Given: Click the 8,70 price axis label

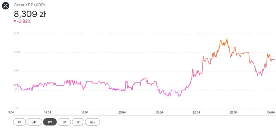Looking at the screenshot, I should coord(16,33).
